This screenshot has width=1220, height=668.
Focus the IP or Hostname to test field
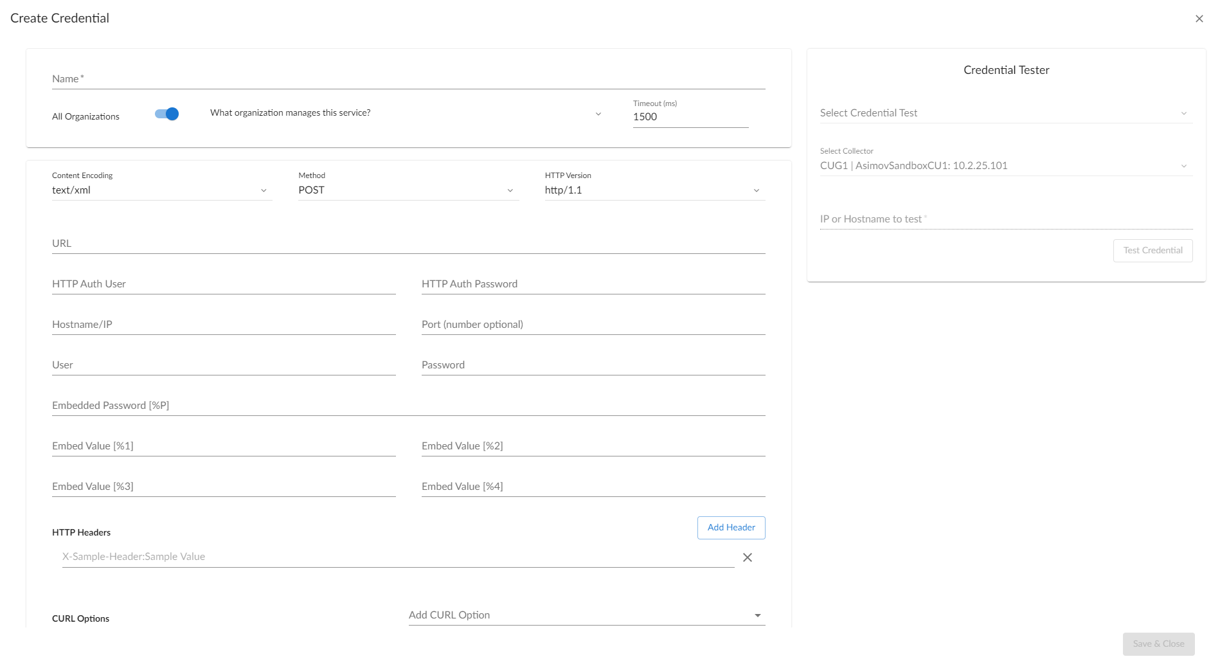pyautogui.click(x=1005, y=219)
